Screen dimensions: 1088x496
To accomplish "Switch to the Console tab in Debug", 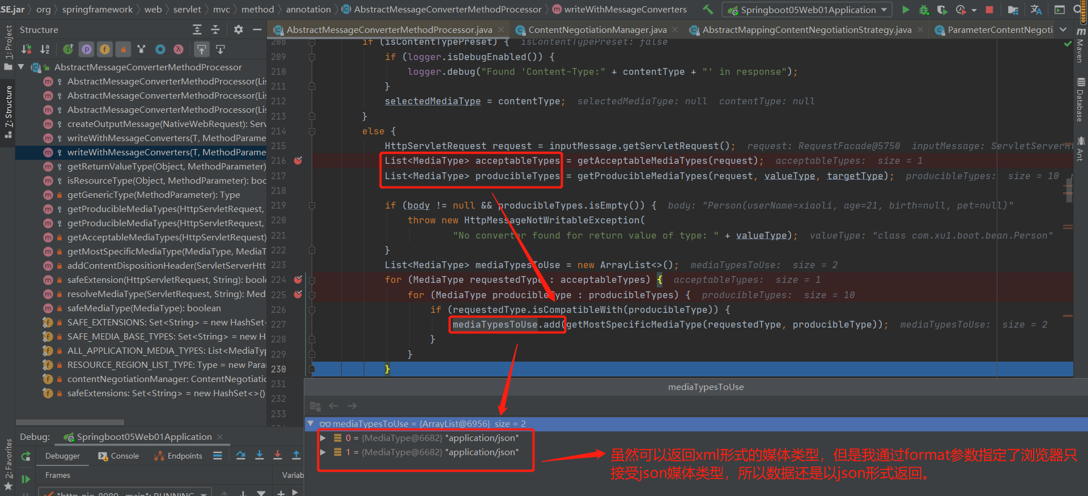I will point(118,456).
